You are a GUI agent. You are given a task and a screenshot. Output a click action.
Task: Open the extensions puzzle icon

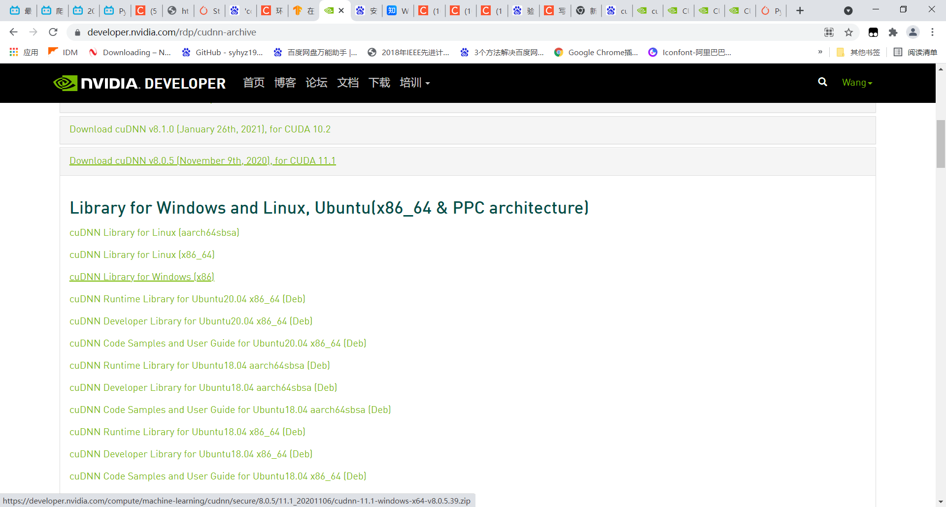click(x=893, y=32)
